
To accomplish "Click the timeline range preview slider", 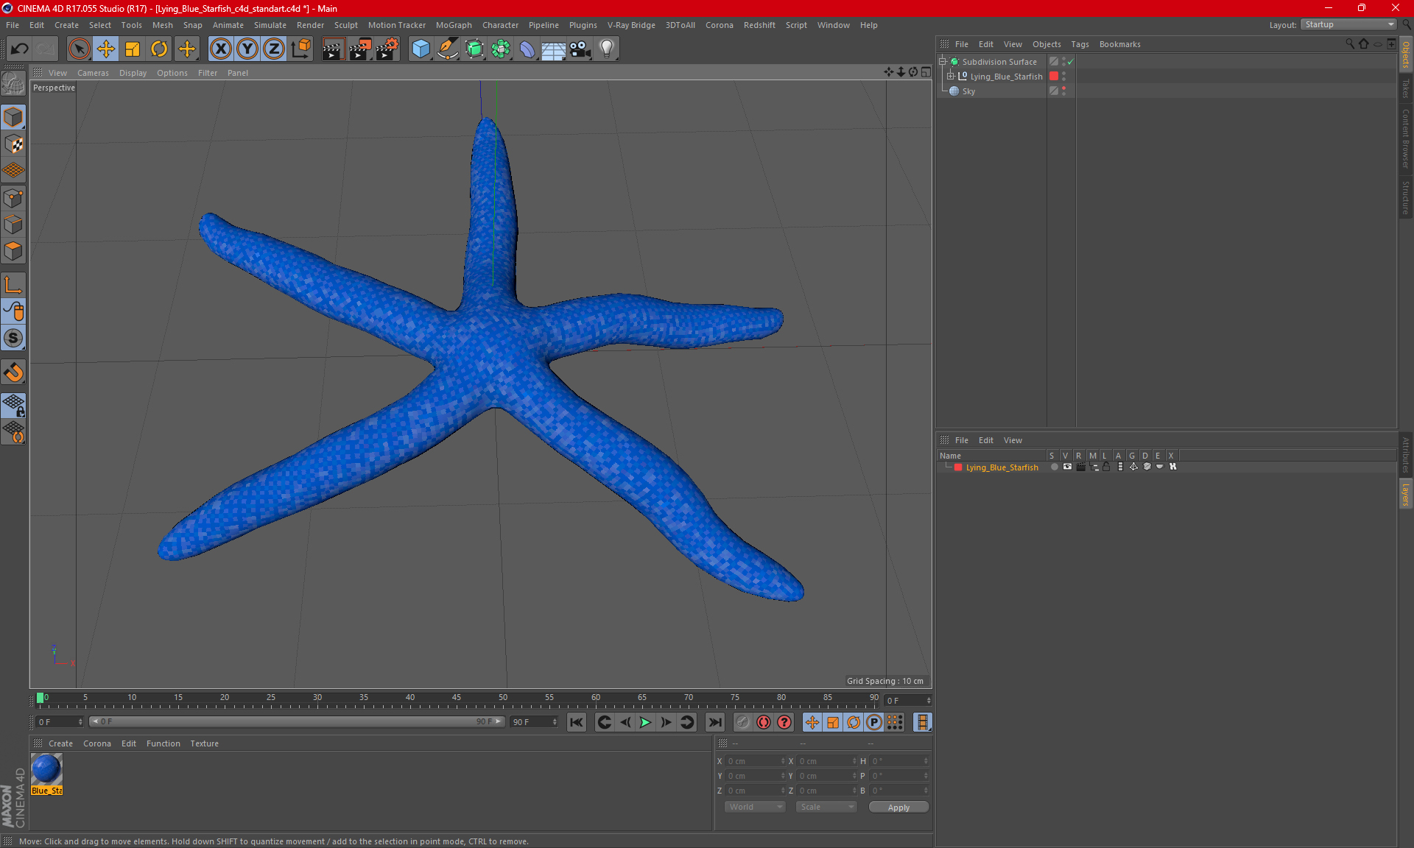I will tap(297, 721).
